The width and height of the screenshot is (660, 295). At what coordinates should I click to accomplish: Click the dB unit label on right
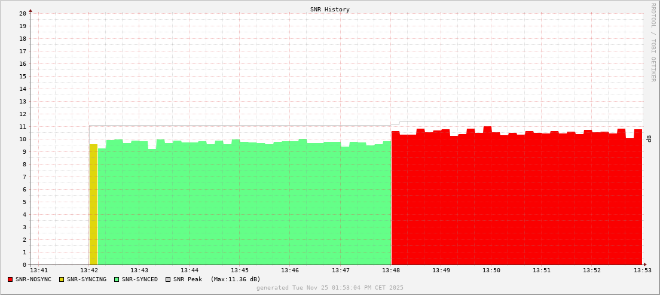pyautogui.click(x=649, y=139)
